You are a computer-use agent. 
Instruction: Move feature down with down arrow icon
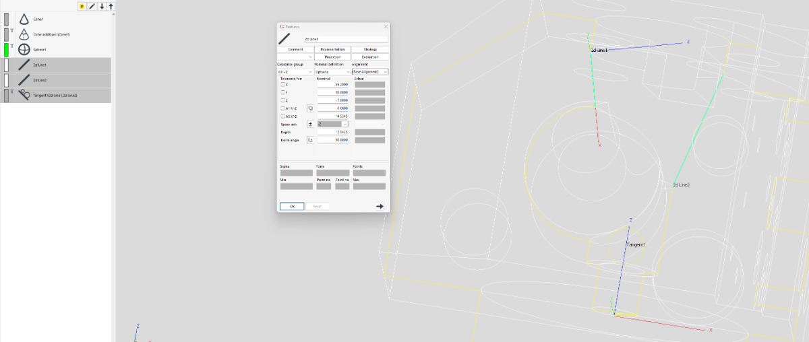pyautogui.click(x=102, y=6)
